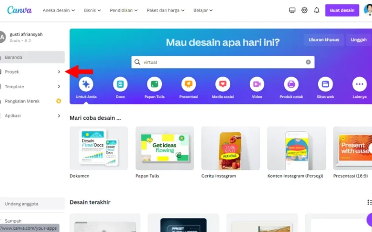Expand the Proyek sidebar chevron
Viewport: 372px width, 232px height.
point(59,72)
